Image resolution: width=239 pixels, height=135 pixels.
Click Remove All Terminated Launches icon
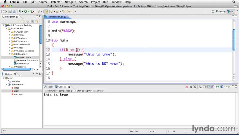(x=195, y=87)
